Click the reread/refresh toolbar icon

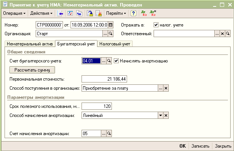tap(70, 13)
